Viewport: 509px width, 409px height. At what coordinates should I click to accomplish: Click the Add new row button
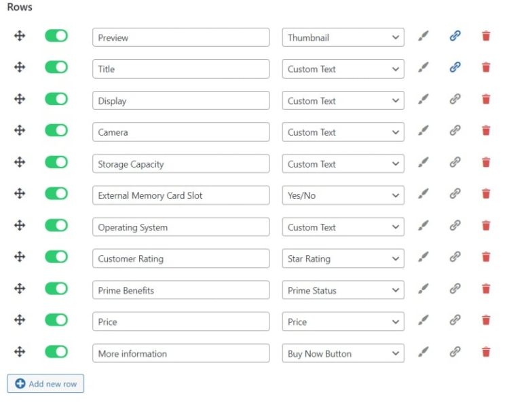[x=45, y=384]
